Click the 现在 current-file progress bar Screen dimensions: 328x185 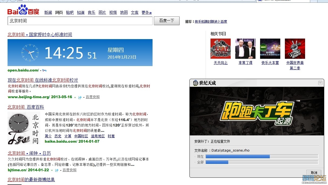tap(262, 157)
